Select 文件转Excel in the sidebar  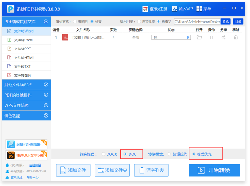(x=26, y=40)
